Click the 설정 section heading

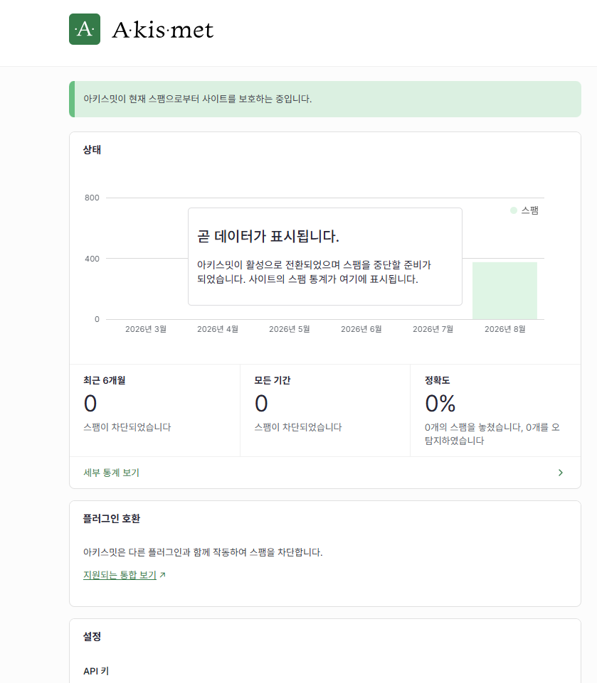pos(92,636)
